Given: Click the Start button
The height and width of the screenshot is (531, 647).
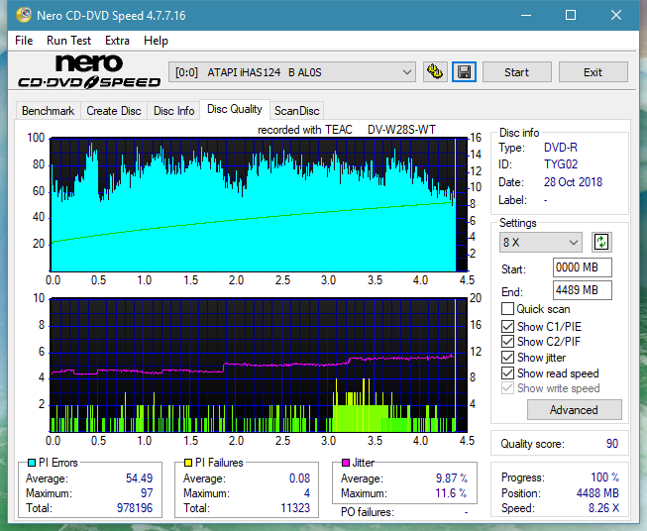Looking at the screenshot, I should tap(516, 72).
